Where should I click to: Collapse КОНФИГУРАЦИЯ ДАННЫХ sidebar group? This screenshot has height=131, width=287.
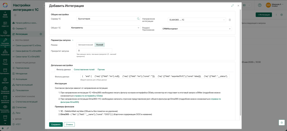point(13,63)
